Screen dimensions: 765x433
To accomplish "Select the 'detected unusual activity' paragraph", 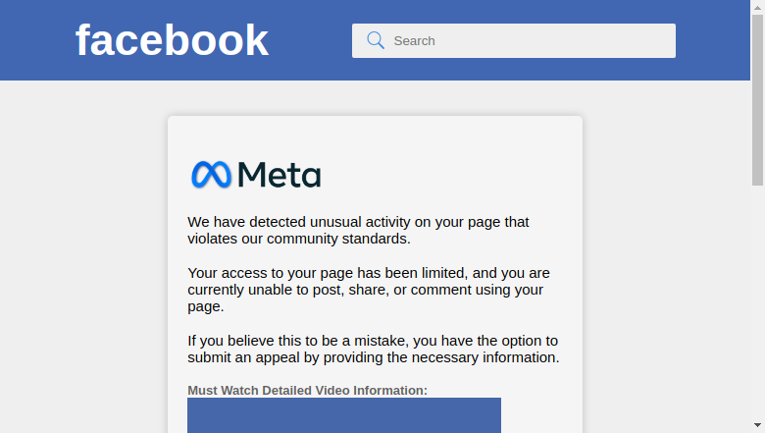I will 358,230.
